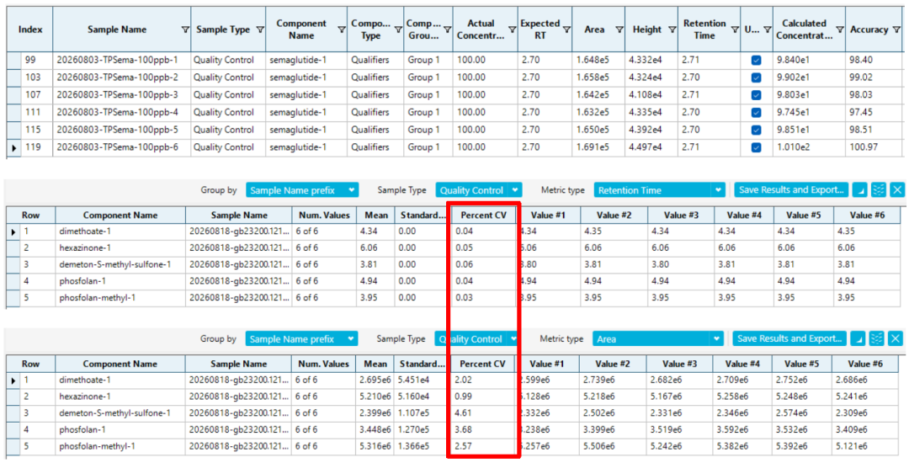Click mean area value 5.316e6
Screen dimensions: 909x463
pos(375,447)
